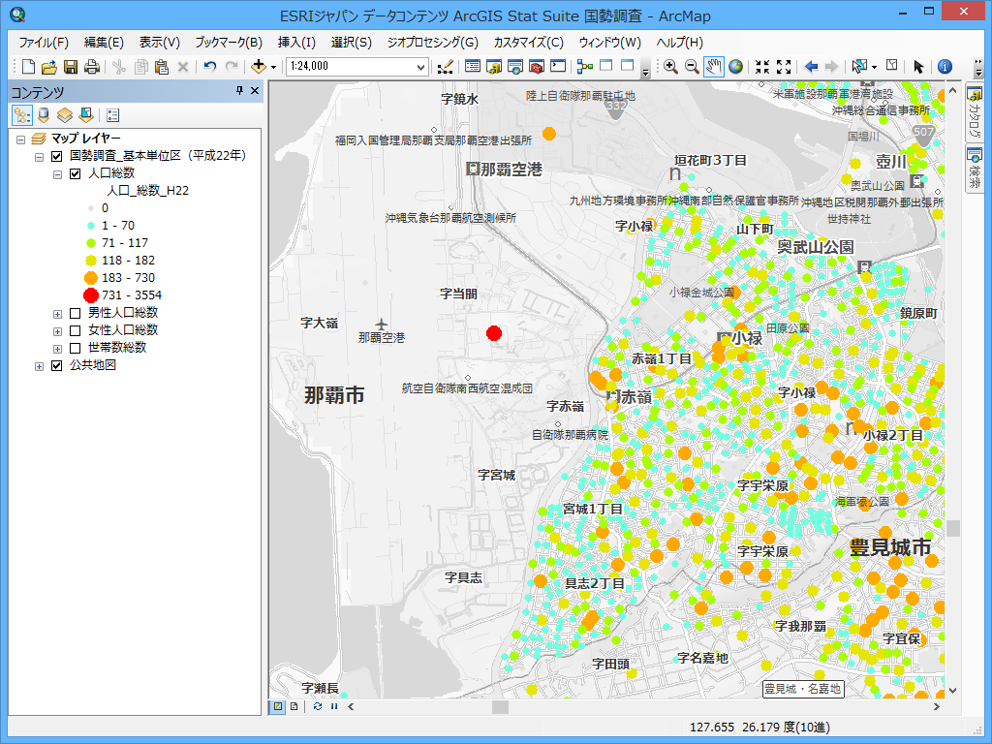The height and width of the screenshot is (744, 992).
Task: Collapse the 人口総数 layer legend
Action: (57, 174)
